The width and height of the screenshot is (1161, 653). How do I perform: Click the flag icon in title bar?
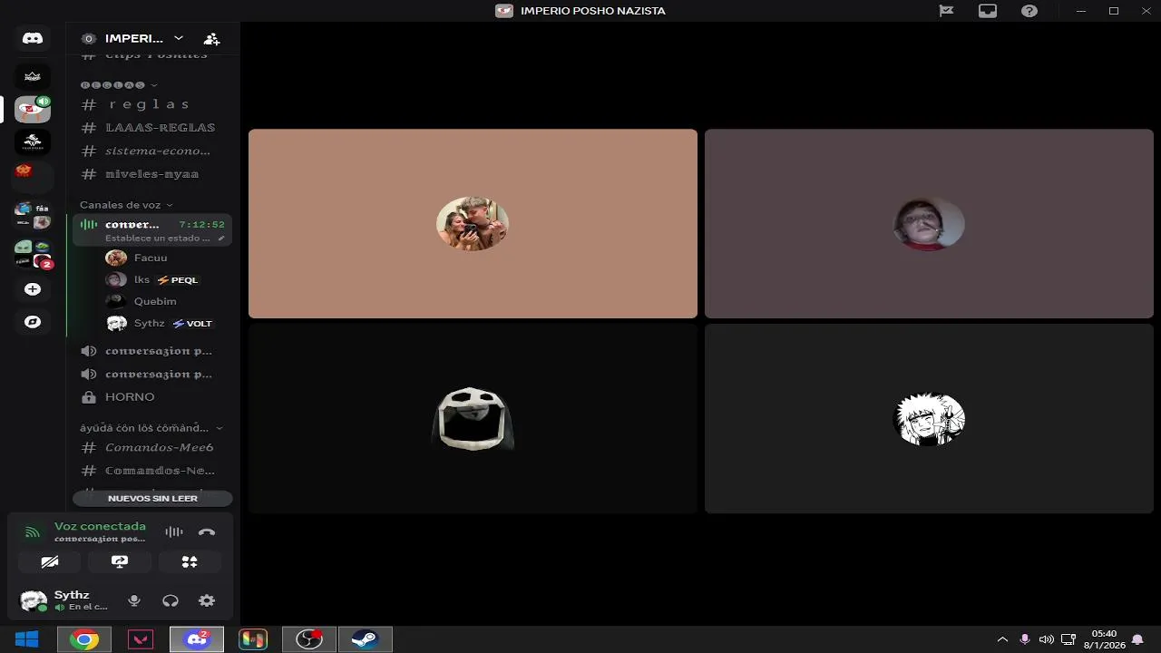(946, 11)
